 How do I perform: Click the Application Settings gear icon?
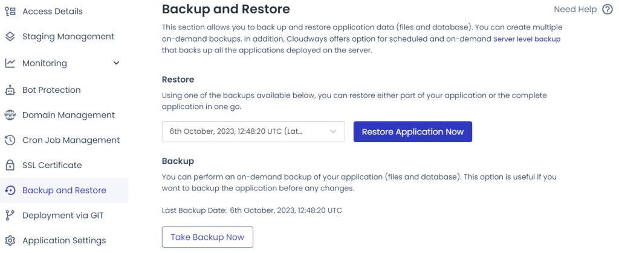coord(10,240)
